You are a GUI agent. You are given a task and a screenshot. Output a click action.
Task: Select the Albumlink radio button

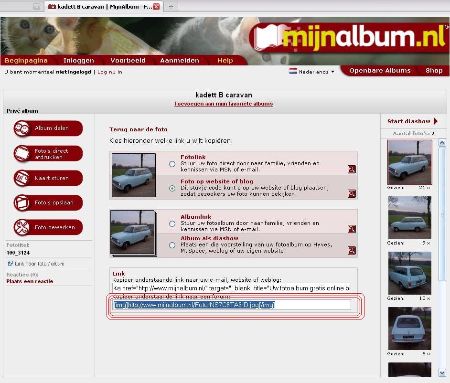point(172,223)
